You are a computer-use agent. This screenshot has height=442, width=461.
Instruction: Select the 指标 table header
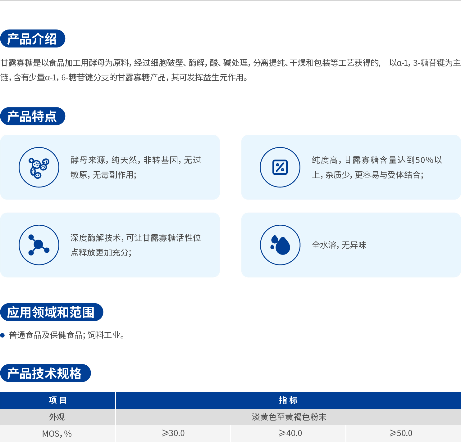[288, 400]
